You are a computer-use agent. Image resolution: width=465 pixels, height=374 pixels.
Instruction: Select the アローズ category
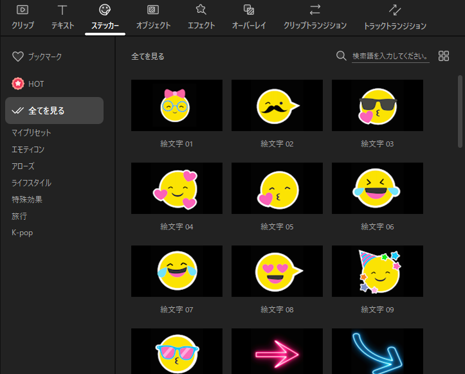point(23,166)
